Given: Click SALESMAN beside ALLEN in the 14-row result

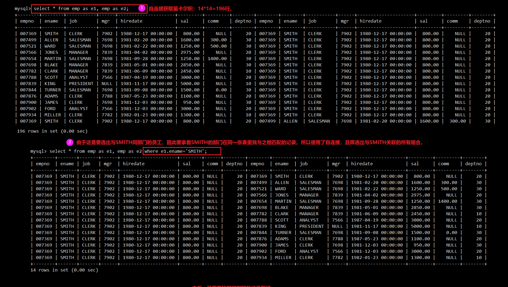Looking at the screenshot, I should coord(310,182).
